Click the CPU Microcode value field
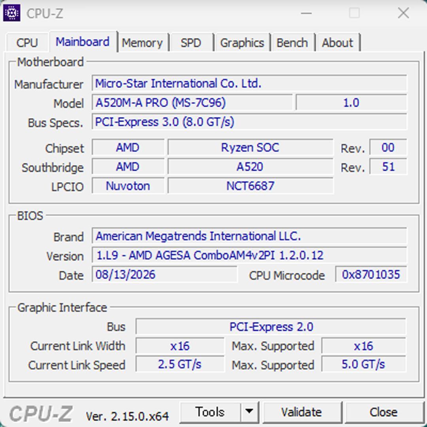Viewport: 427px width, 427px height. (x=371, y=274)
